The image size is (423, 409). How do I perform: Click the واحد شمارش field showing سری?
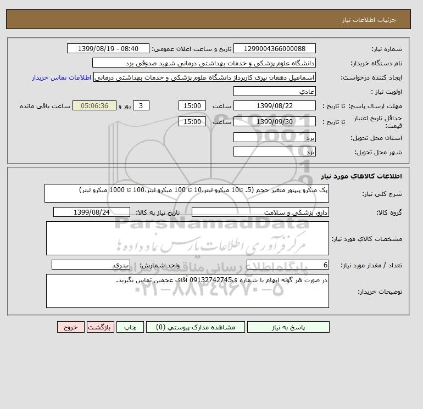pos(91,265)
